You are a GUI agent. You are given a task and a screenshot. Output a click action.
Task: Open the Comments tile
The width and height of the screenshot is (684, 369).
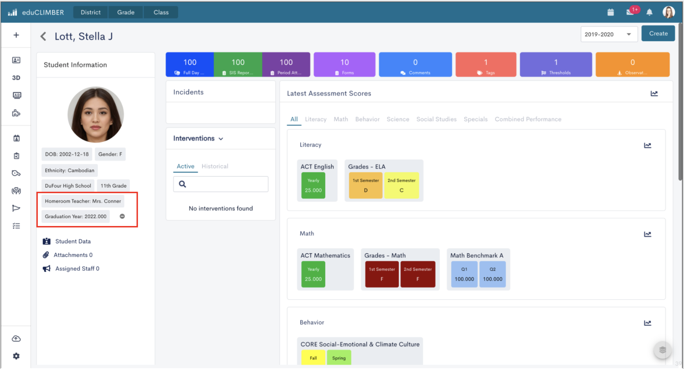coord(415,65)
